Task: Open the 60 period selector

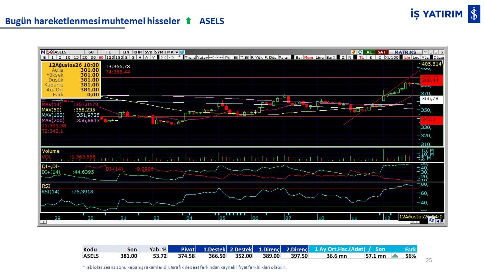Action: pyautogui.click(x=91, y=52)
